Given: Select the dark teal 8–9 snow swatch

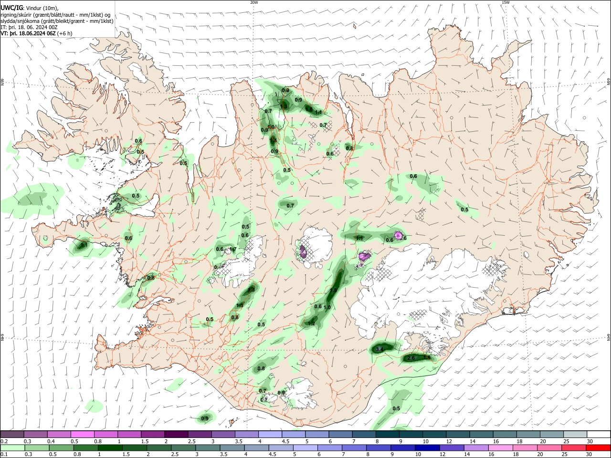Looking at the screenshot, I should coord(388,434).
